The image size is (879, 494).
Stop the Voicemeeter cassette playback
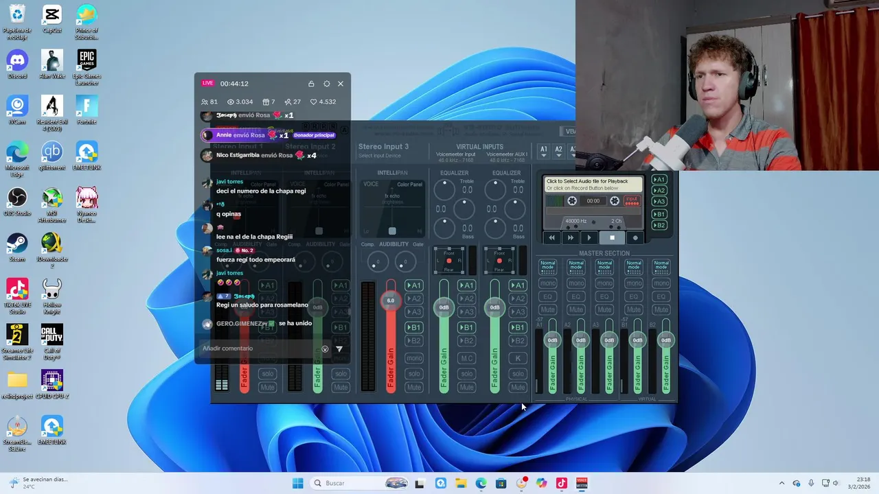pos(612,237)
